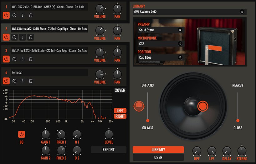256x164 pixels.
Task: Disable slot 4 power button
Action: point(6,81)
